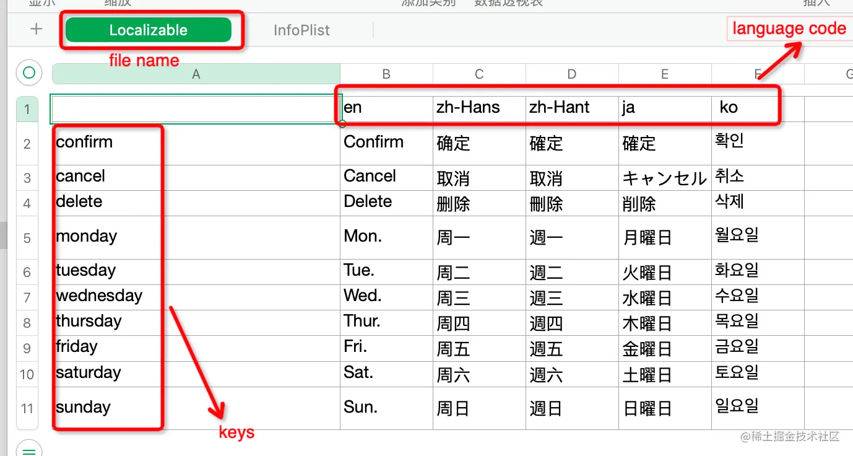Click the empty selected cell A1
Screen dimensions: 853x456
[196, 109]
